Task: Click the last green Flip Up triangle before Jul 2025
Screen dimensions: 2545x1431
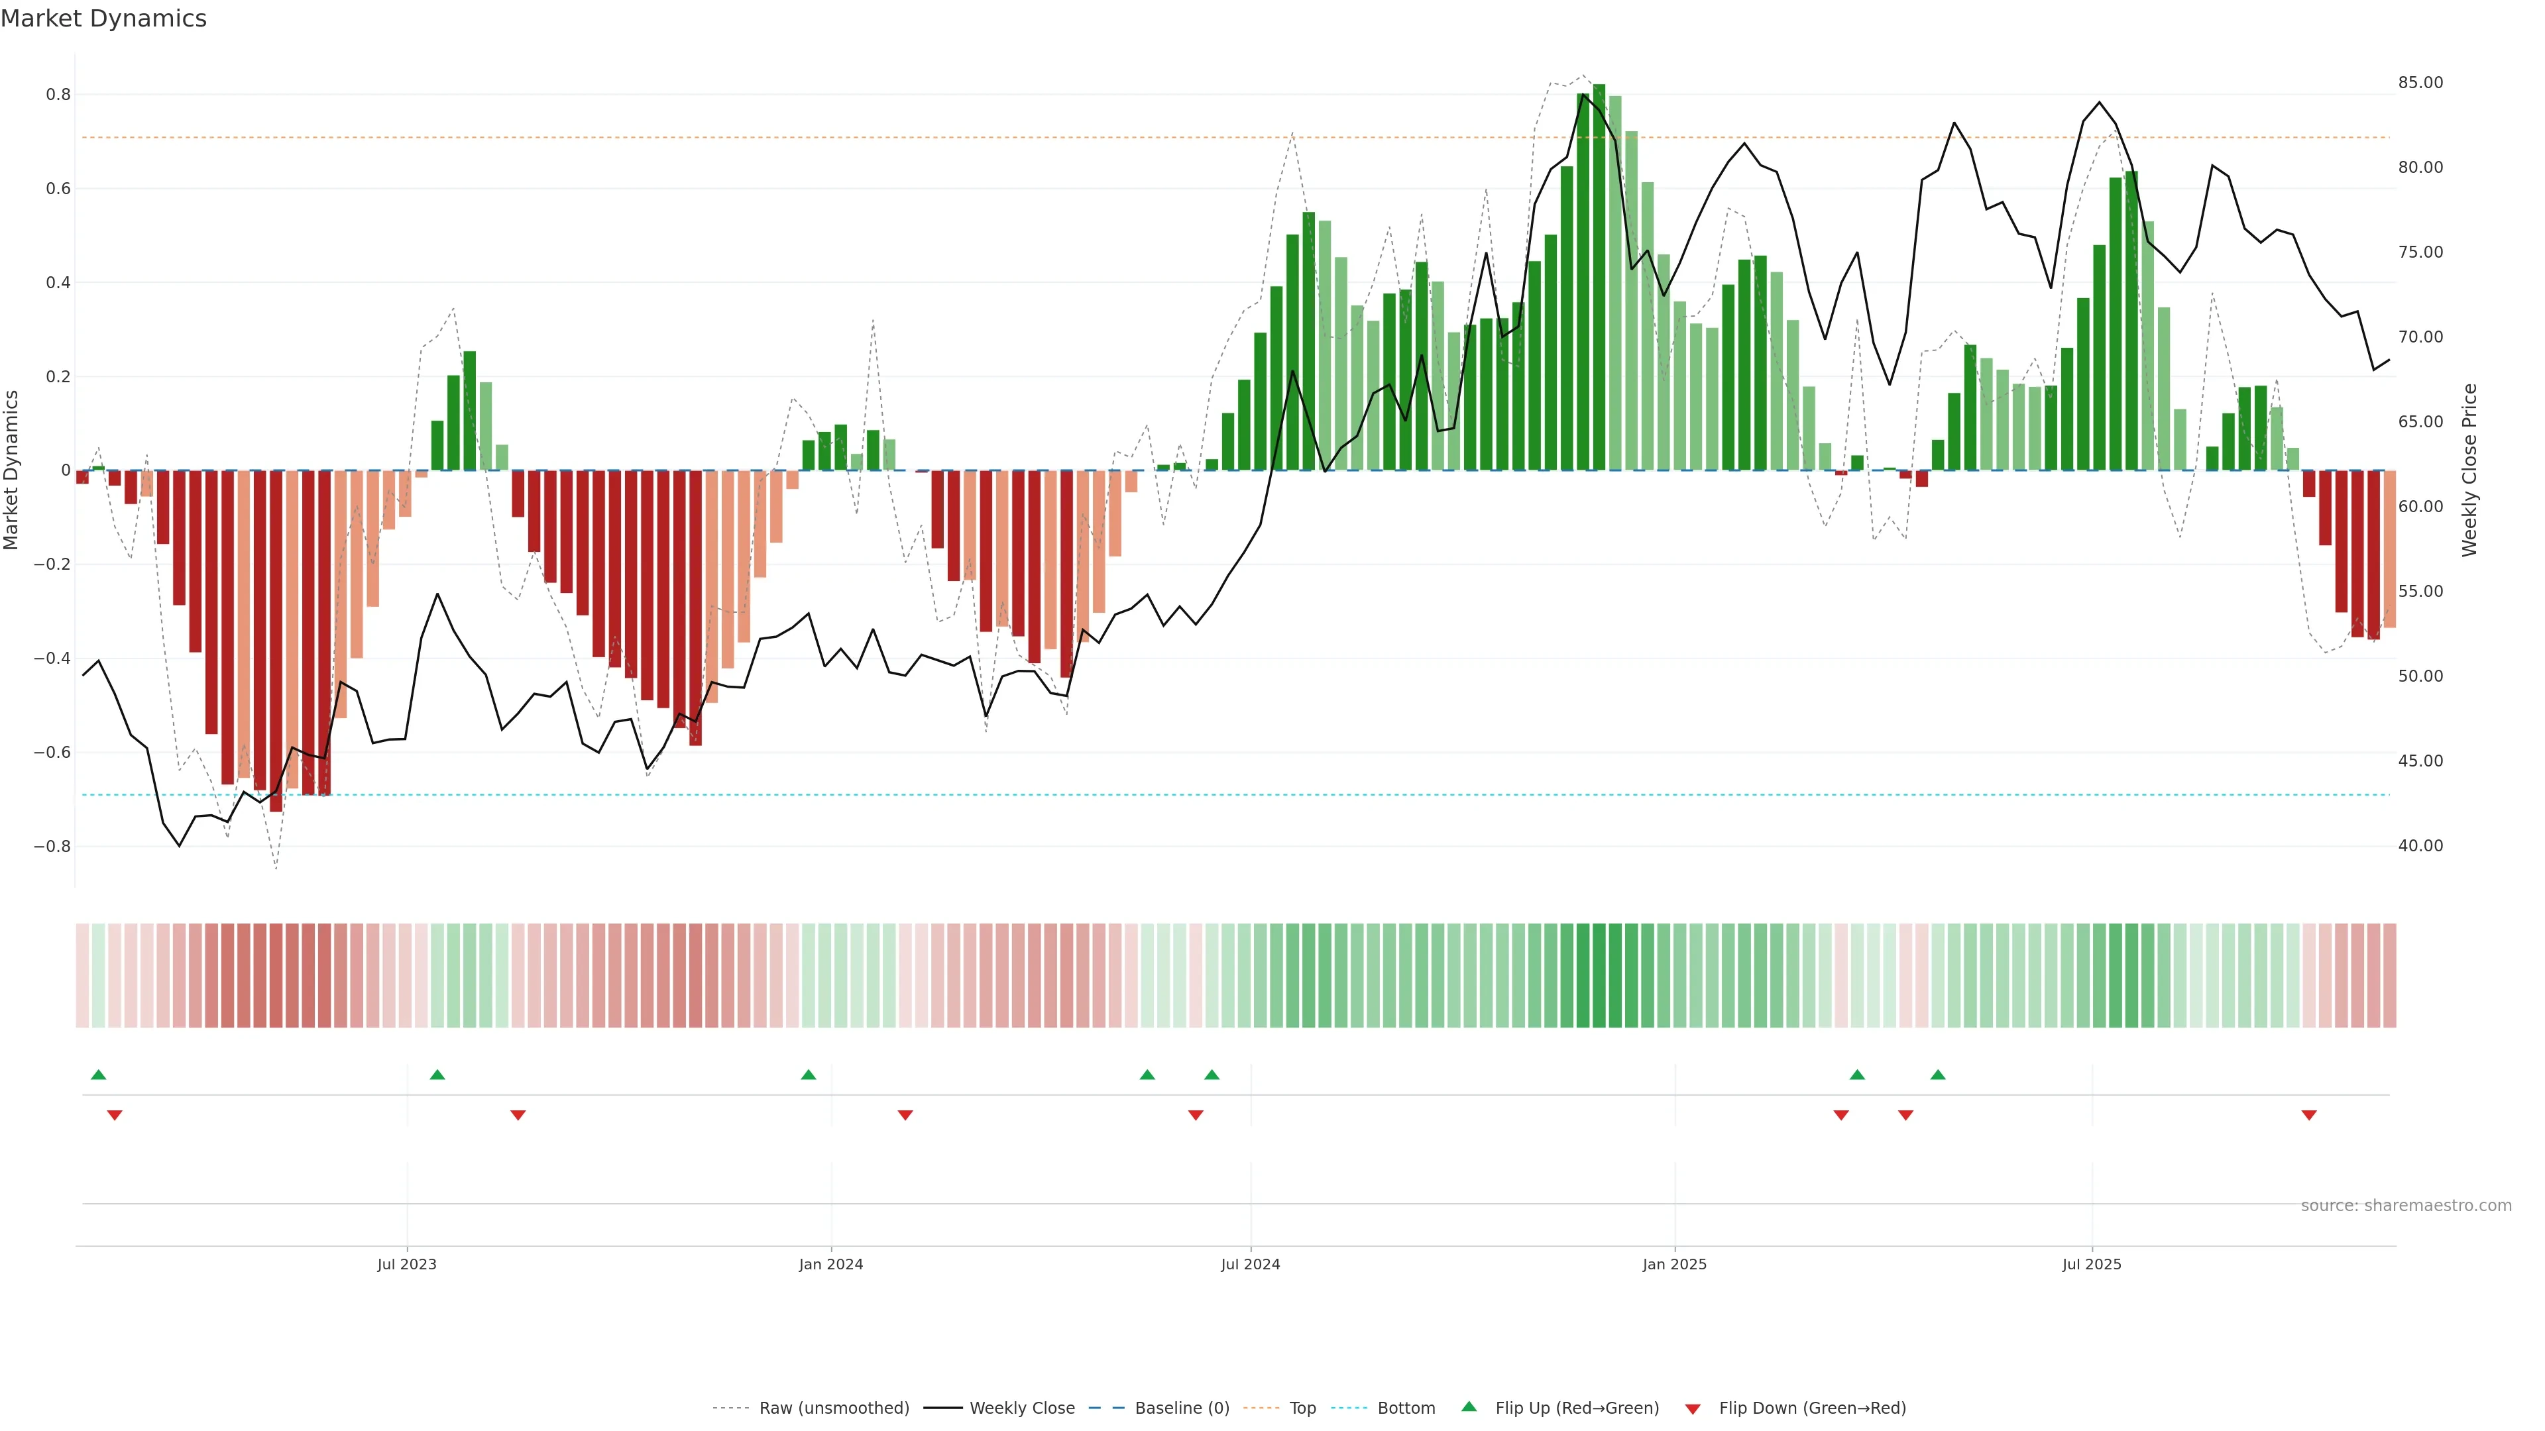Action: point(1937,1075)
